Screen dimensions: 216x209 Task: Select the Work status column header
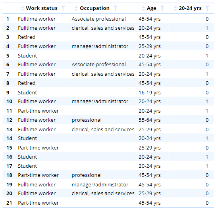point(42,8)
